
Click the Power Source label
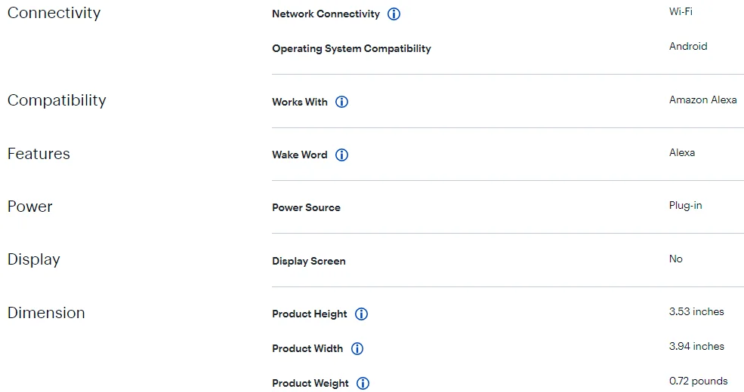(x=306, y=208)
